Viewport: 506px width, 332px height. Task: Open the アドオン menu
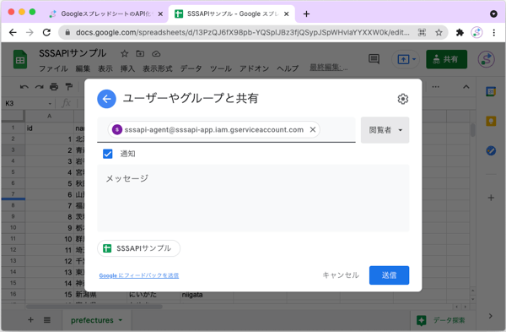point(255,68)
